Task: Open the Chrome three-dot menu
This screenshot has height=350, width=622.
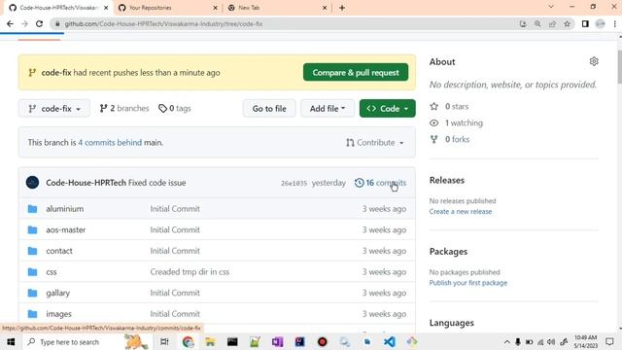Action: click(615, 23)
